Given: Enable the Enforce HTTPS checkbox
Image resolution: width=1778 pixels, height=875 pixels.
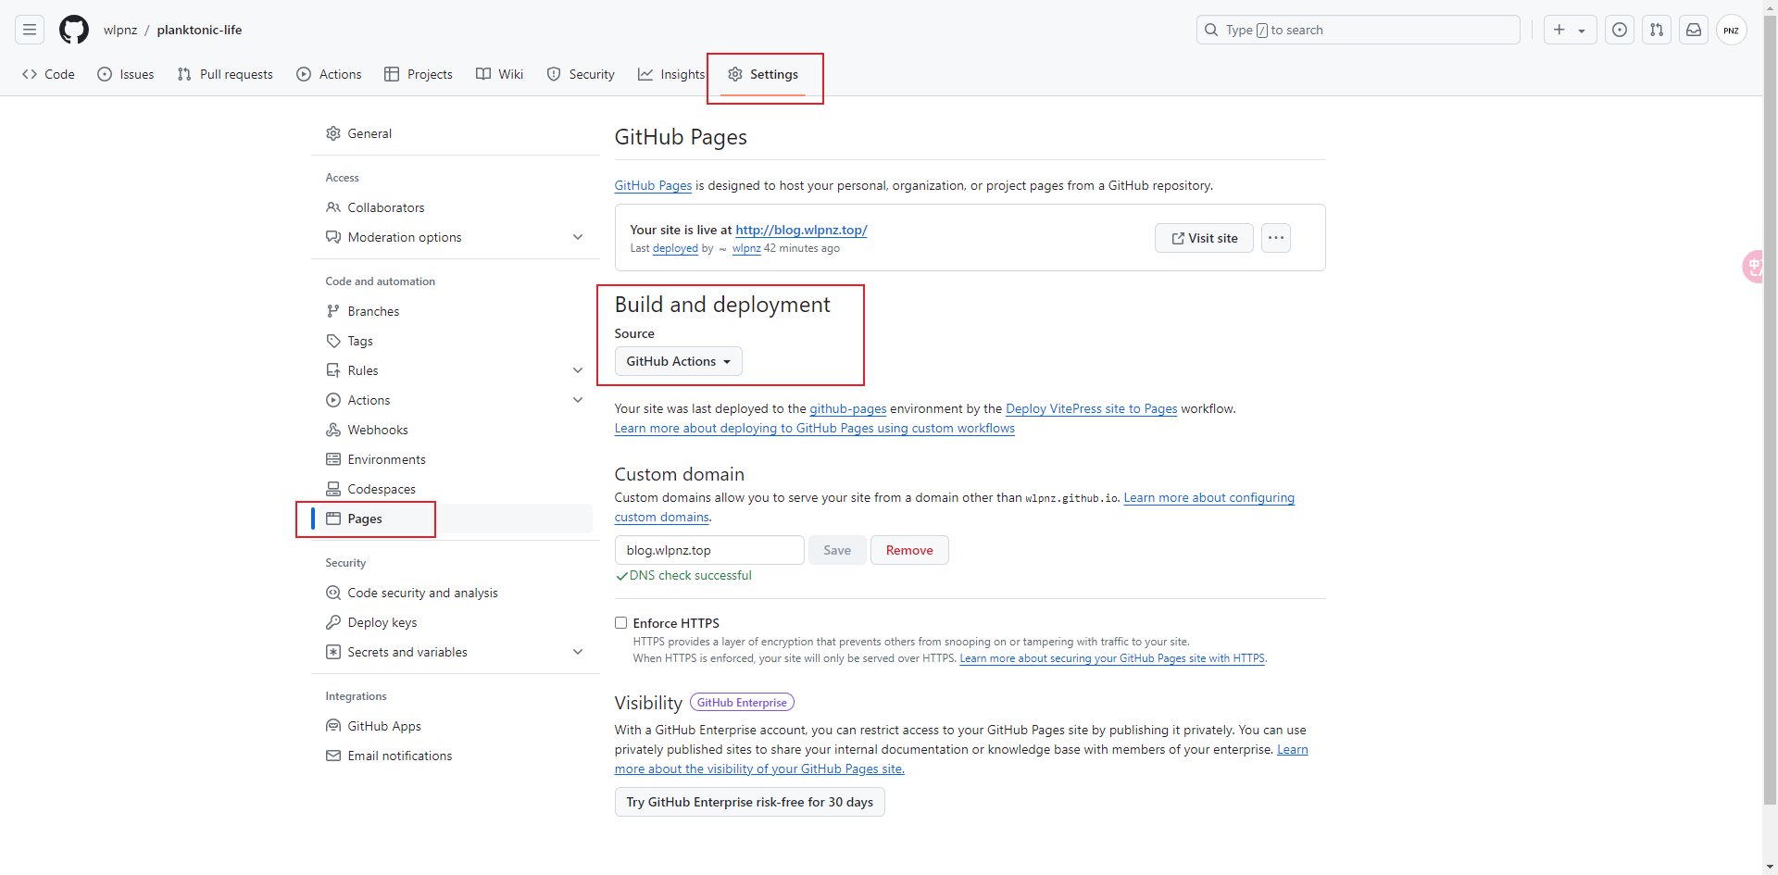Looking at the screenshot, I should (x=621, y=623).
